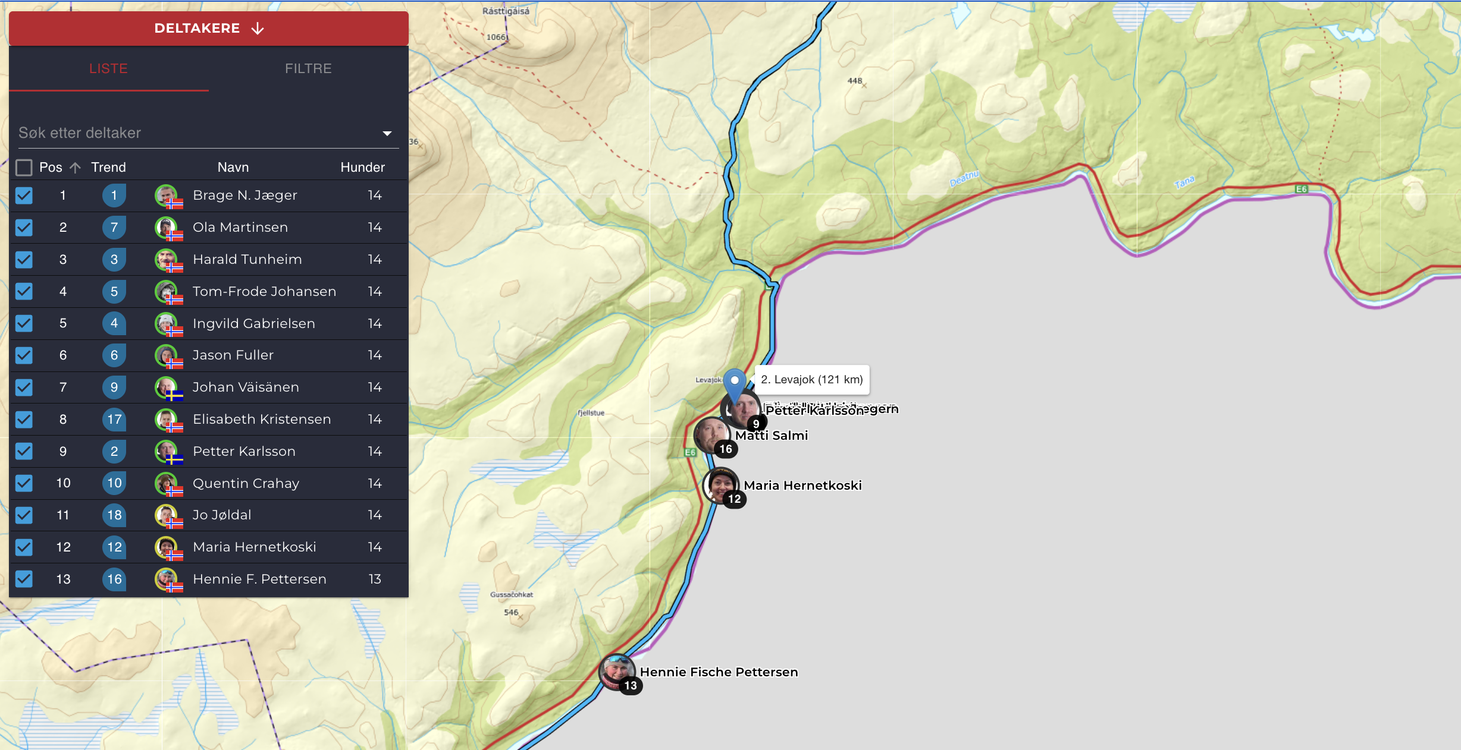Switch to the FILTRE tab

308,68
